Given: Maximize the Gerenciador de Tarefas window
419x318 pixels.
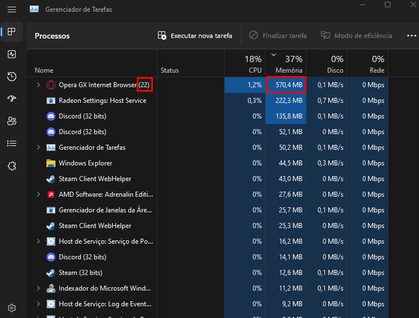Looking at the screenshot, I should point(388,5).
